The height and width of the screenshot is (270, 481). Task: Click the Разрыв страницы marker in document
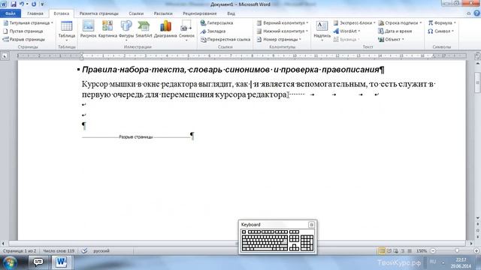(x=136, y=136)
